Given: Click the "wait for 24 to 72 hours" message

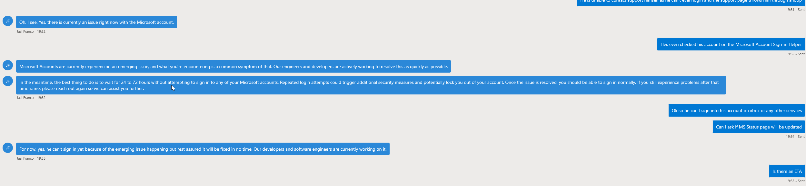Looking at the screenshot, I should [x=371, y=85].
